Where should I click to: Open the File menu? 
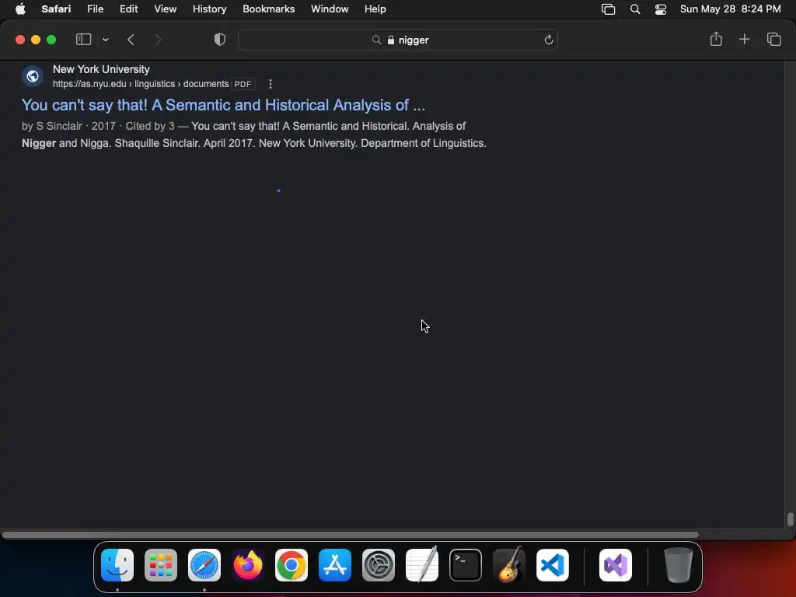[95, 9]
